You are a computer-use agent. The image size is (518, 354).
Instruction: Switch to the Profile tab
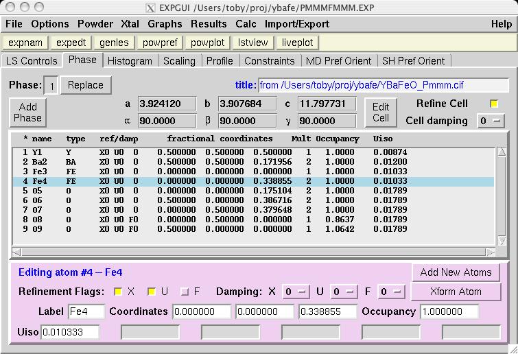point(220,61)
